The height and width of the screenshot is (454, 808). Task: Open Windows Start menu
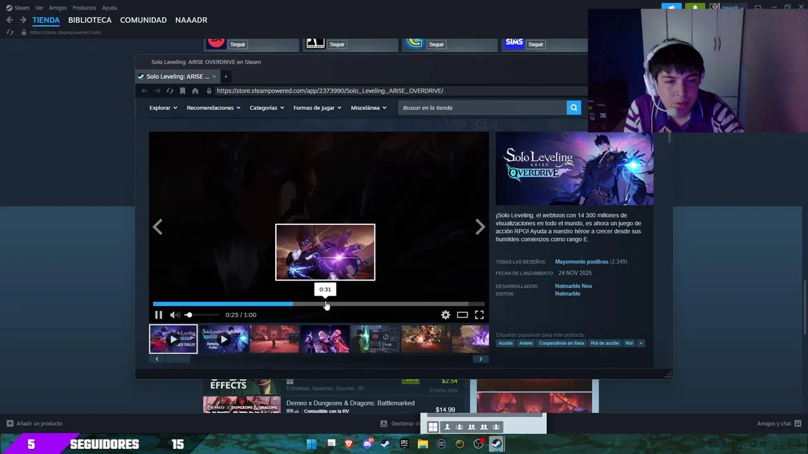(311, 444)
